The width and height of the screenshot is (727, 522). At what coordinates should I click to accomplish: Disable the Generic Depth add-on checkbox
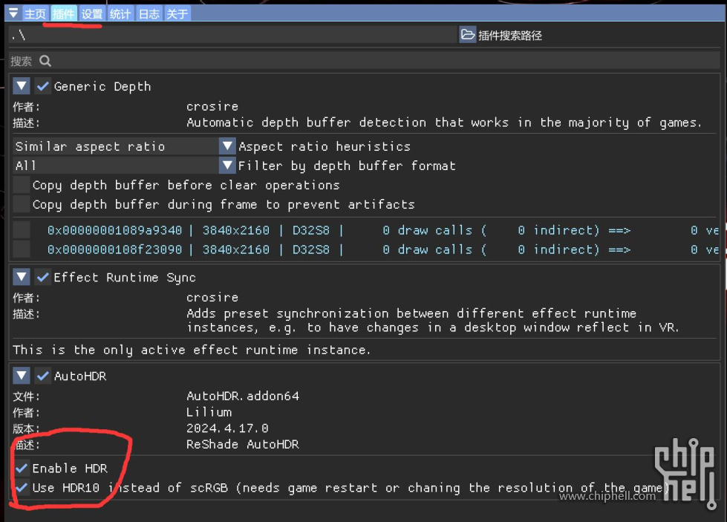[x=42, y=86]
